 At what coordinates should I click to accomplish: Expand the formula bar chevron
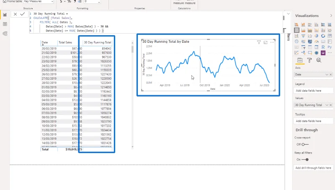coord(288,14)
